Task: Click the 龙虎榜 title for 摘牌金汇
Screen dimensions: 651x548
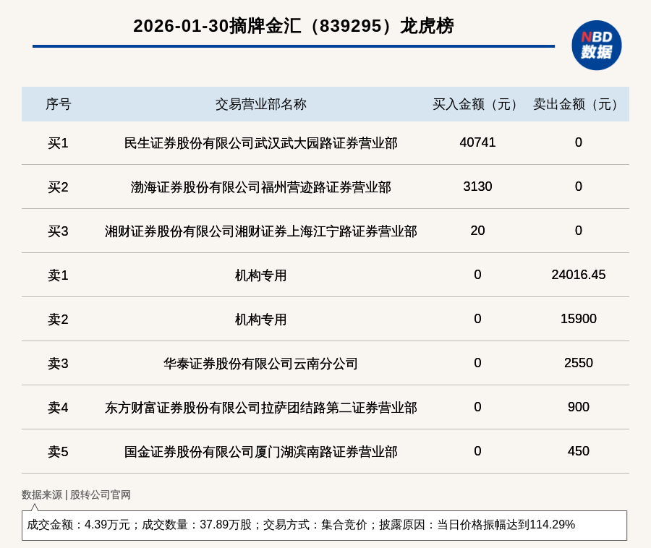Action: pyautogui.click(x=293, y=26)
